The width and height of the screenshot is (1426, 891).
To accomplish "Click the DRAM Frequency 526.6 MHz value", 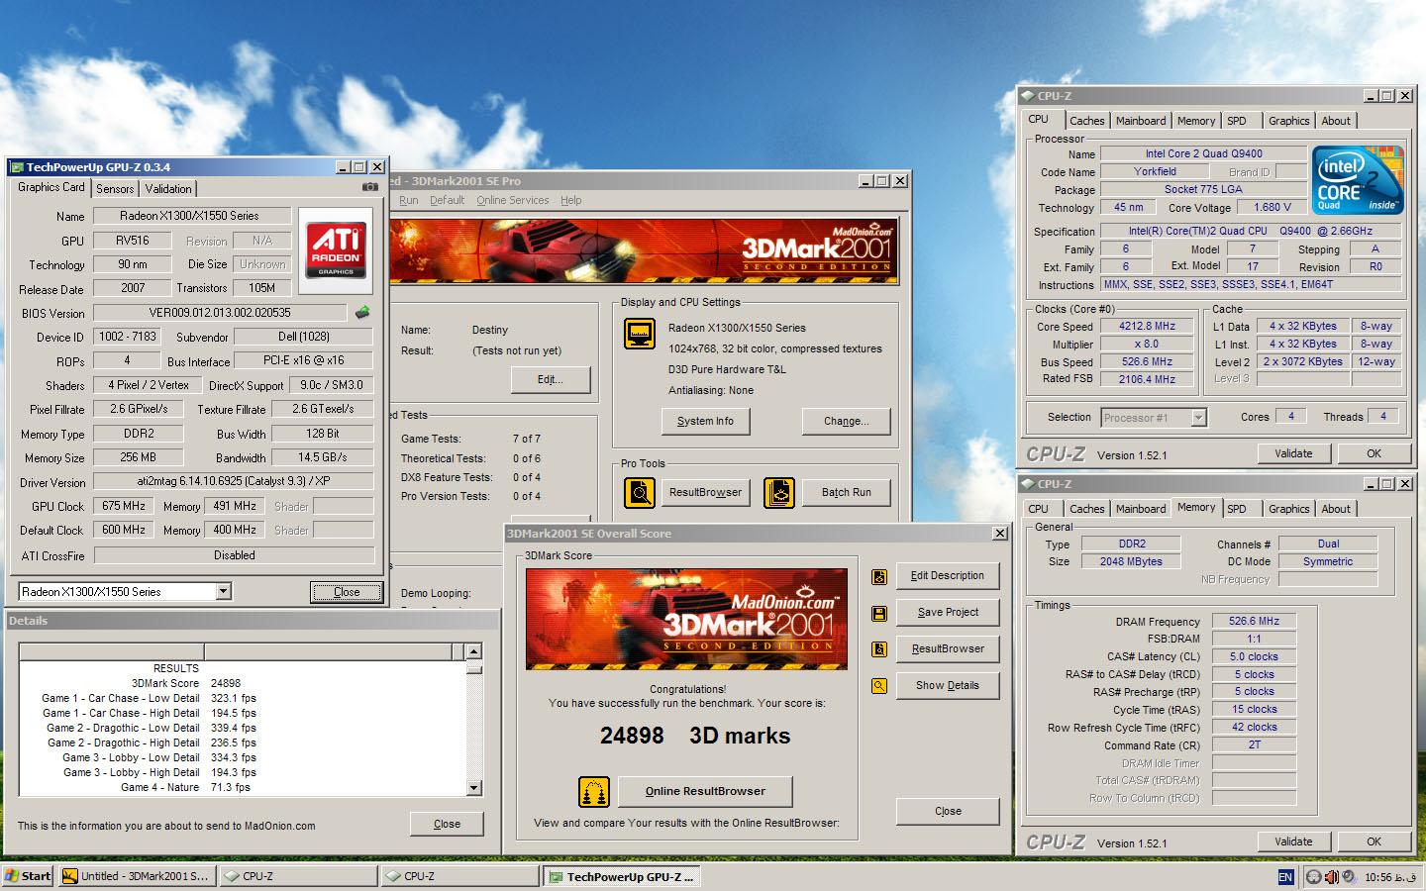I will point(1254,622).
